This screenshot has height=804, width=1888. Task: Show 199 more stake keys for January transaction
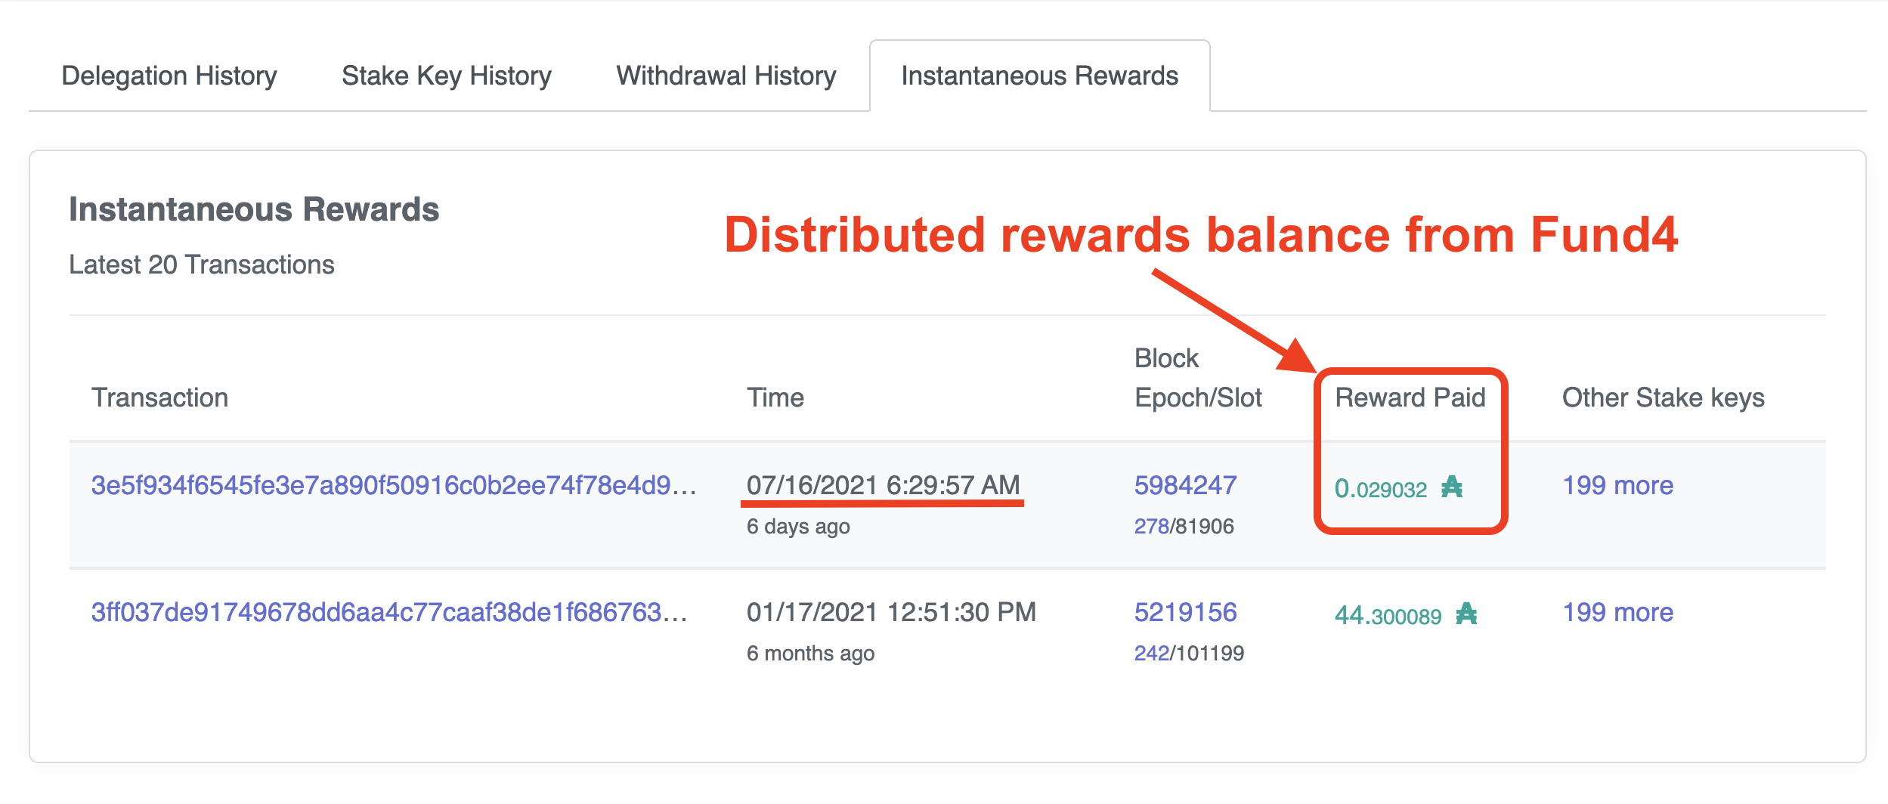(x=1617, y=612)
